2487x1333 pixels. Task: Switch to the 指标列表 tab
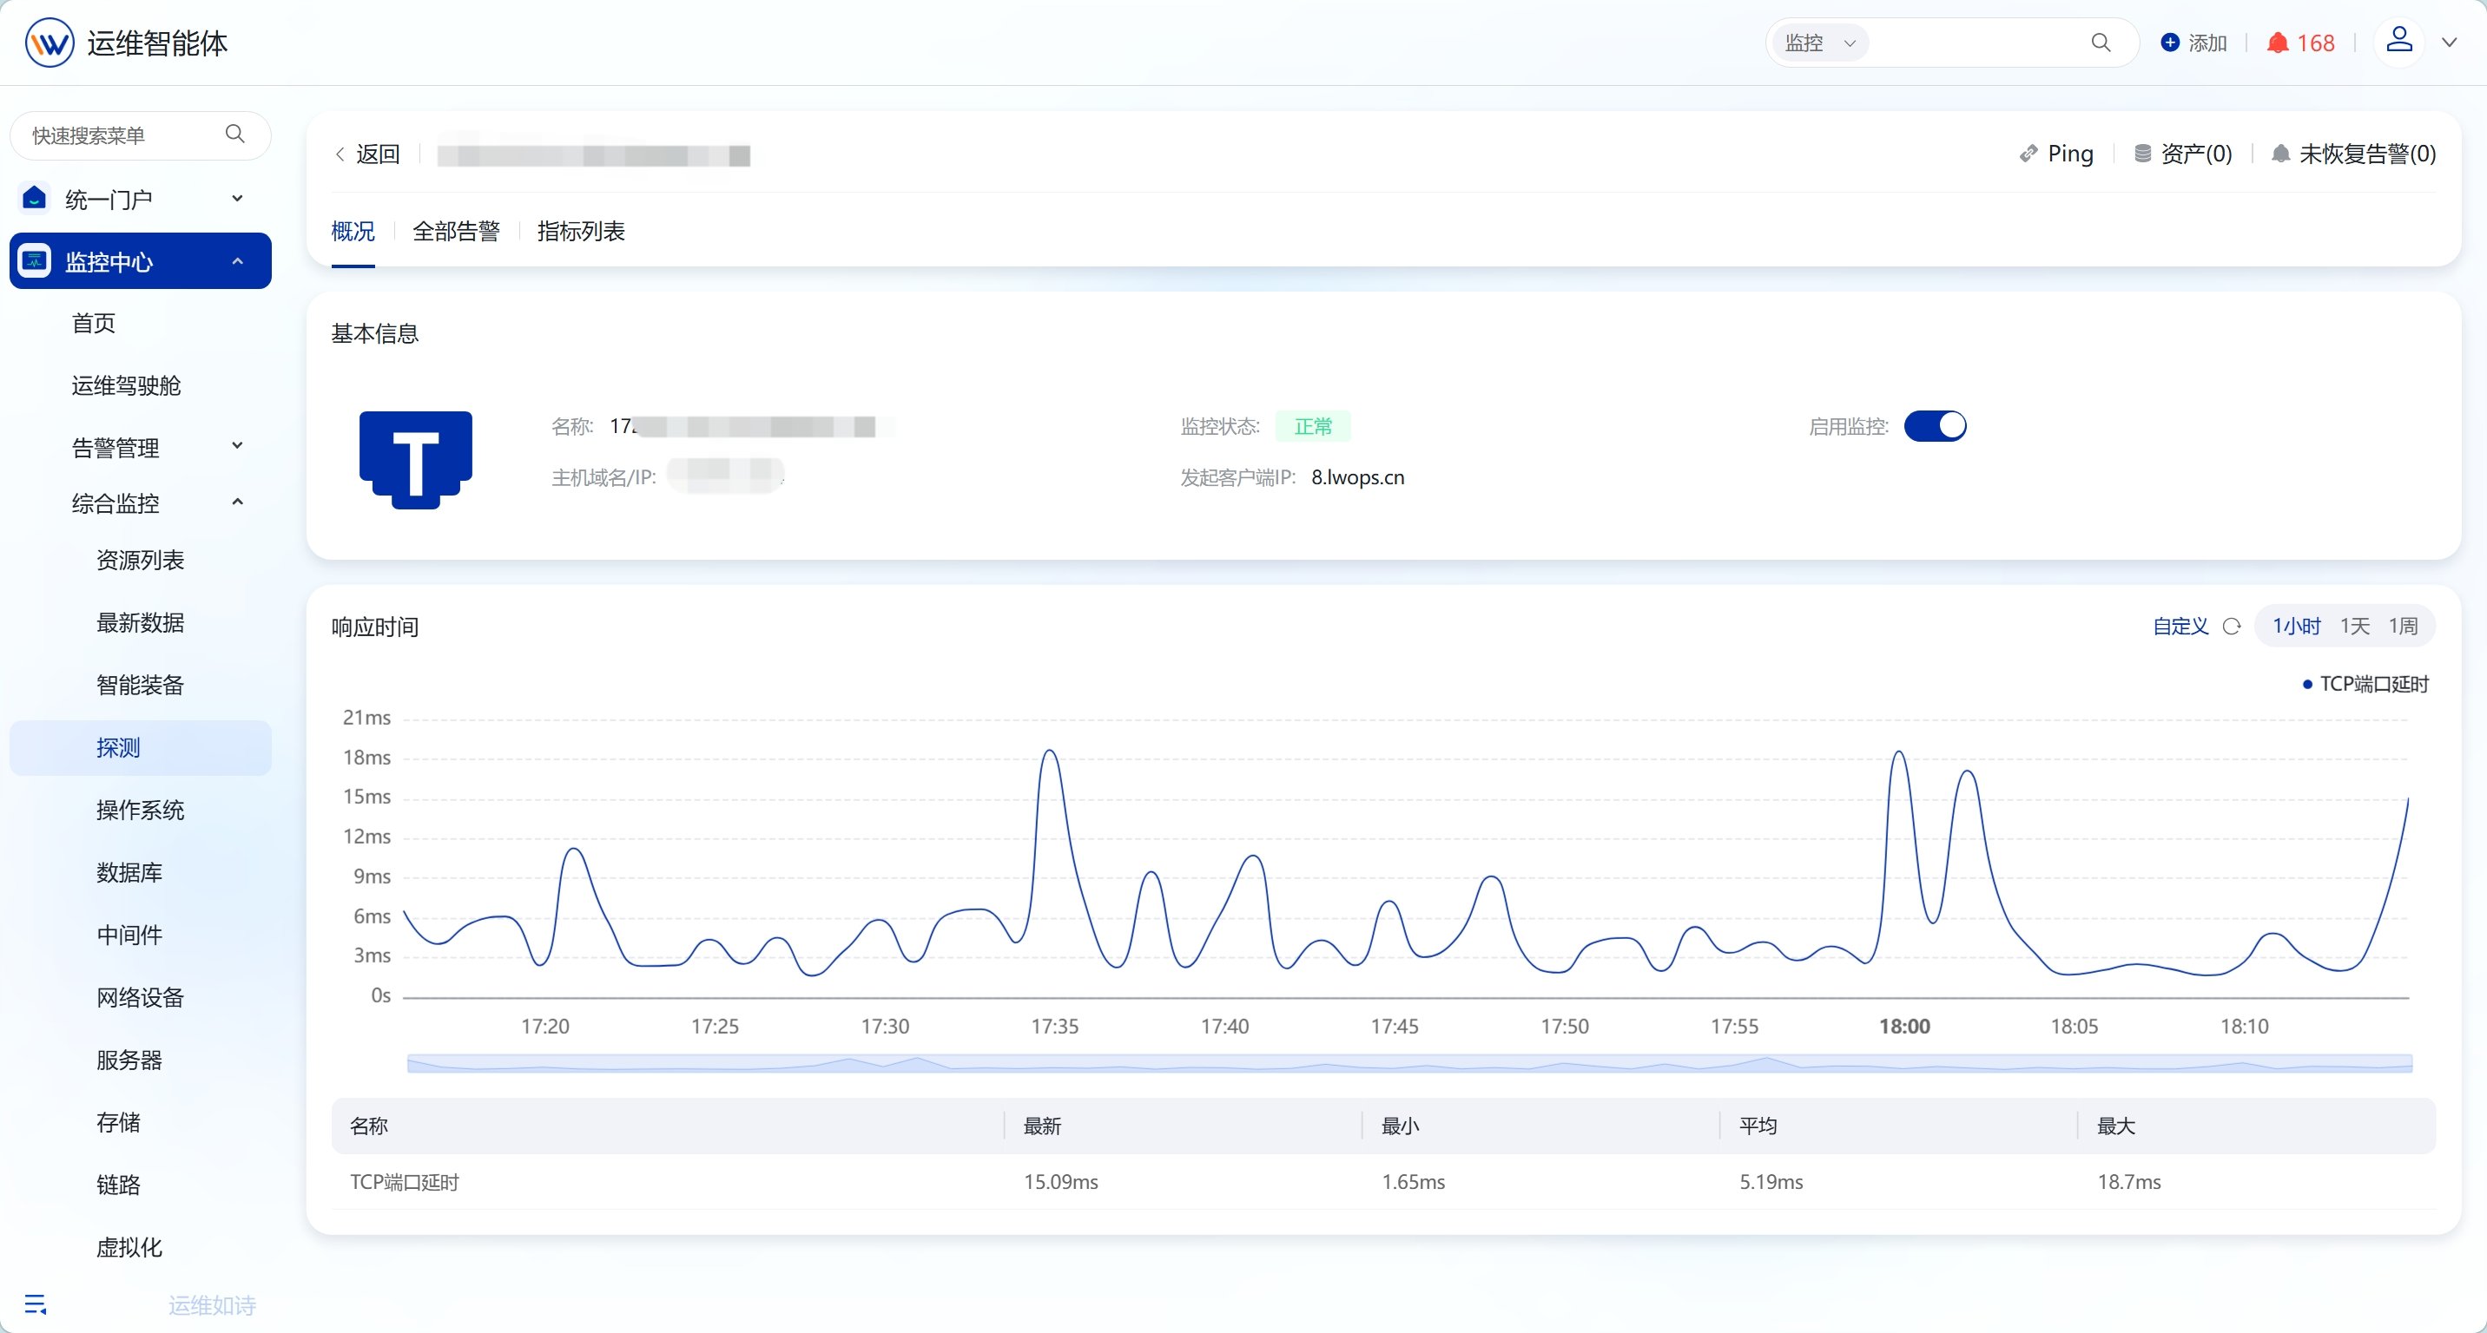tap(580, 231)
